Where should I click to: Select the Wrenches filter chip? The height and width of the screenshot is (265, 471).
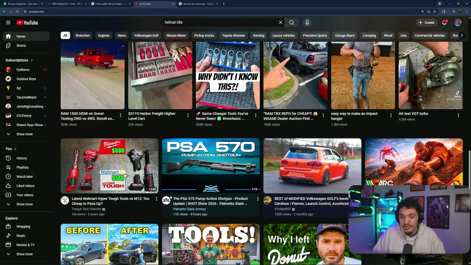click(82, 35)
